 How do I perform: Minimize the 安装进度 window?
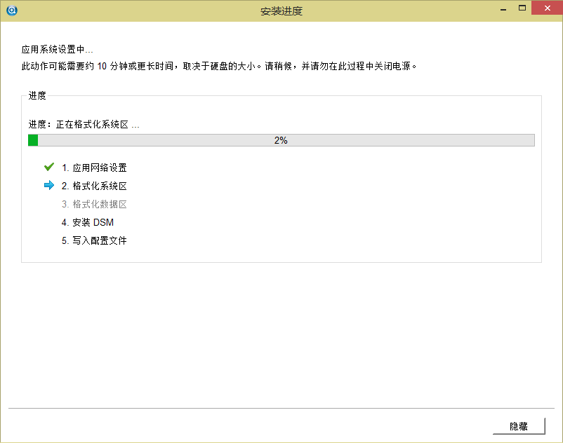(503, 8)
